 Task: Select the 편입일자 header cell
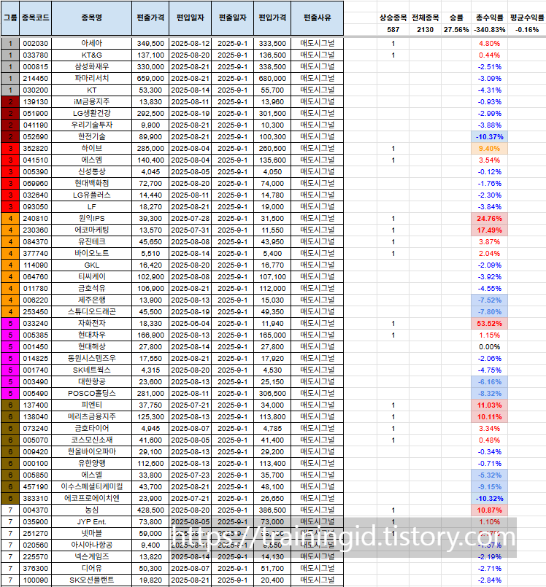190,18
